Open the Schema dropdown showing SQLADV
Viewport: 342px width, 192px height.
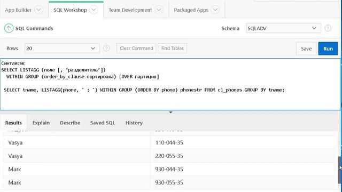(x=283, y=28)
